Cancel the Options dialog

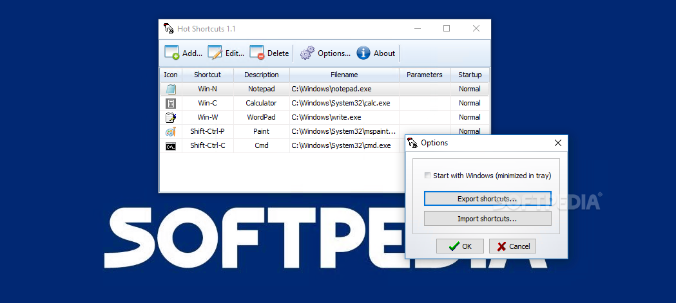tap(512, 246)
